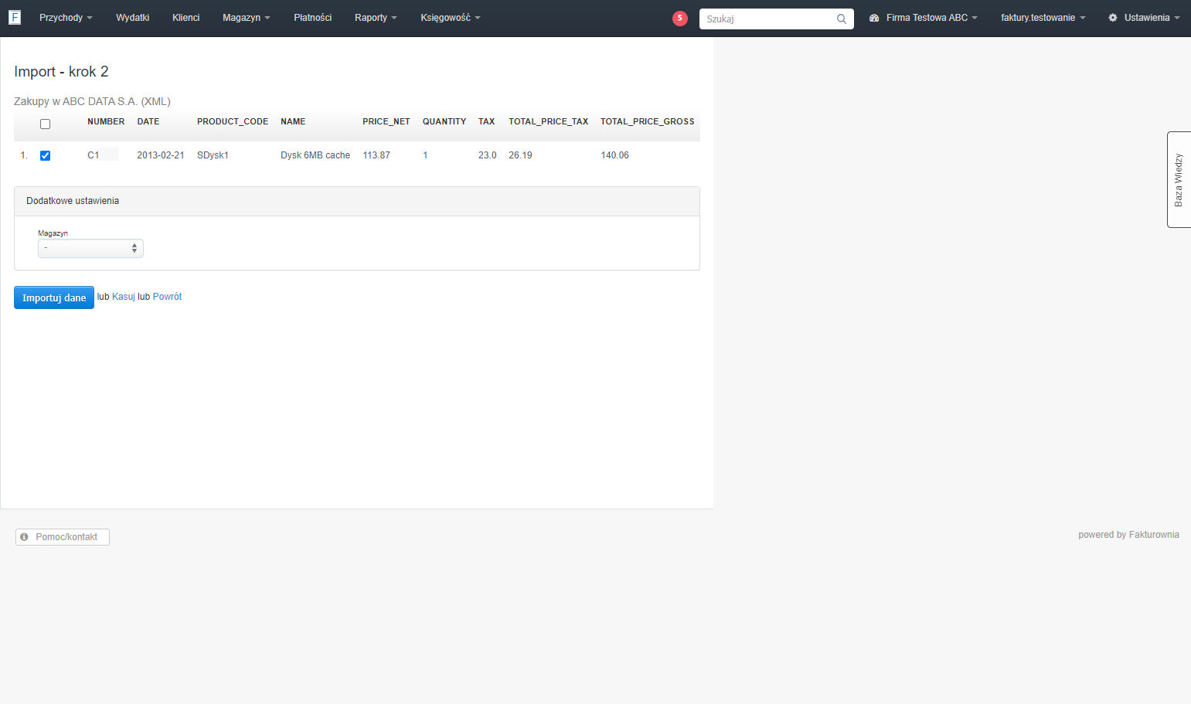Click the PRICE_NET column header

pos(386,122)
